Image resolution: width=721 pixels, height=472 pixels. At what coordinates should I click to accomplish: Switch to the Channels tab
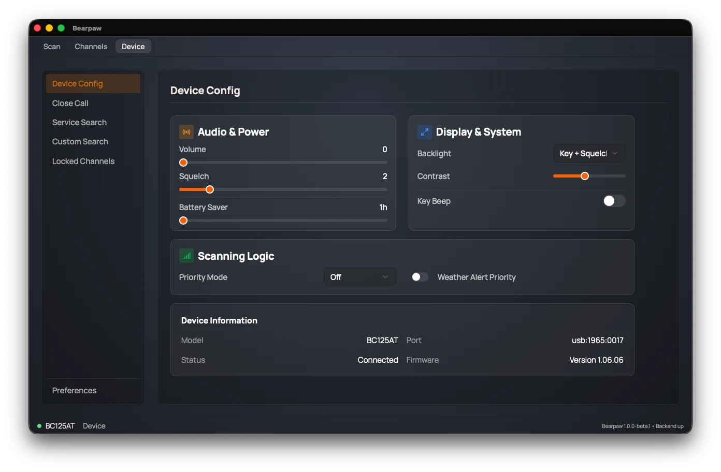[x=91, y=47]
